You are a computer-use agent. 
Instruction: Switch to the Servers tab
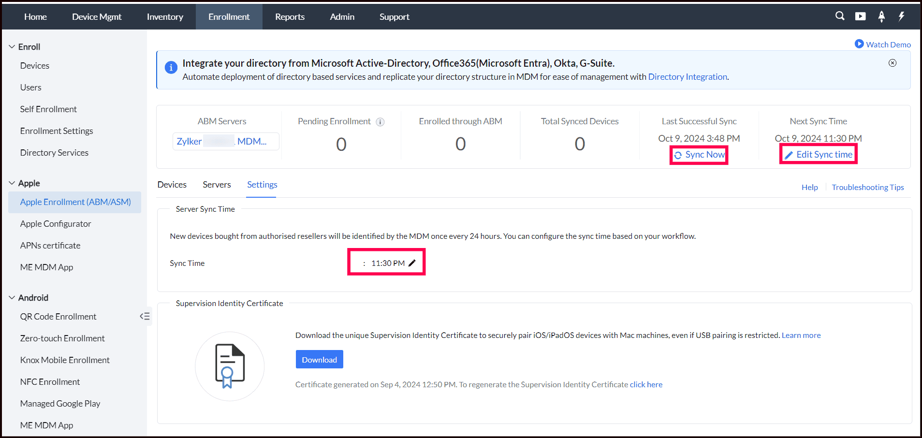click(x=217, y=185)
